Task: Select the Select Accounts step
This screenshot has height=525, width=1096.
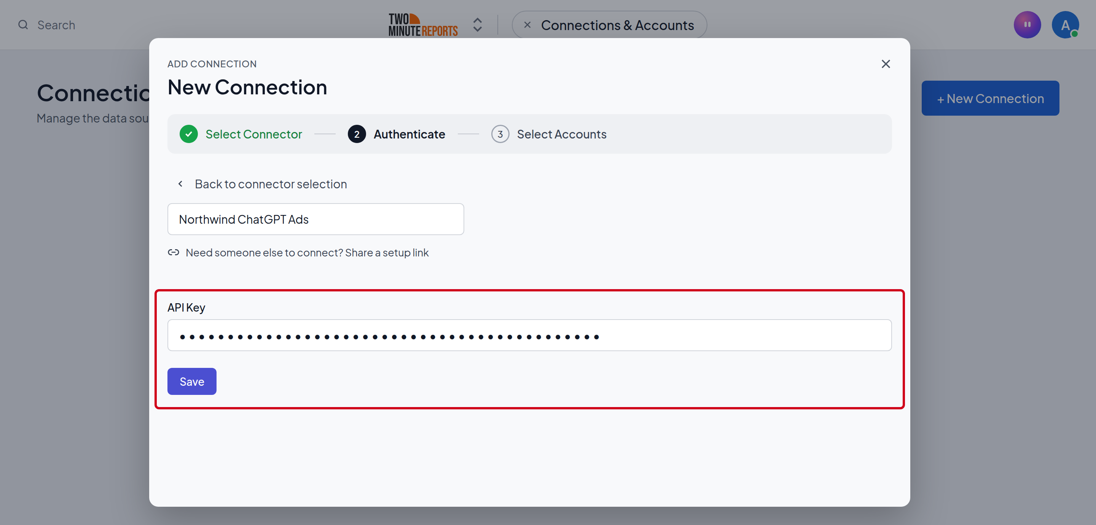Action: (549, 134)
